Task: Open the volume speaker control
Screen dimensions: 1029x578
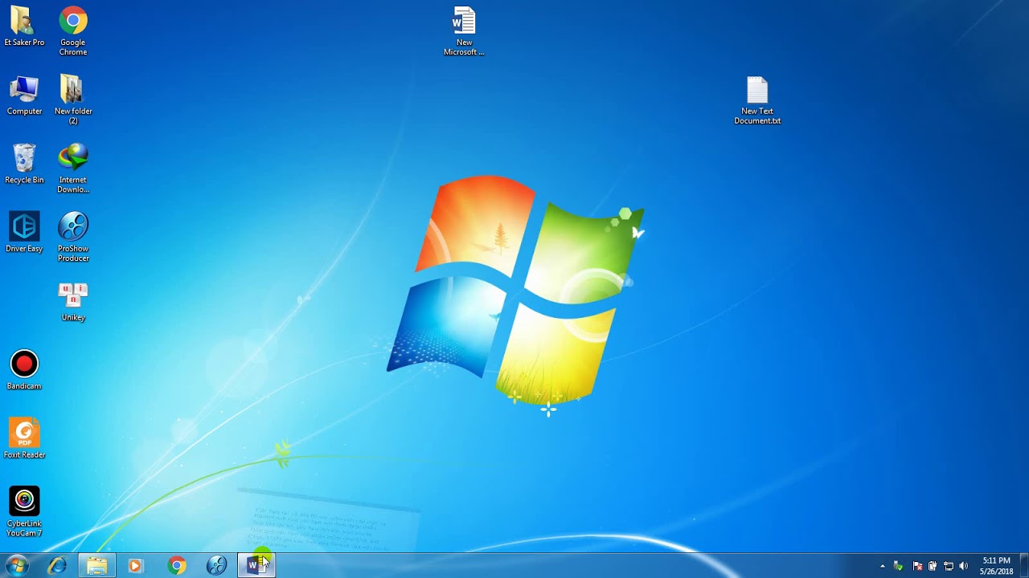Action: (x=964, y=567)
